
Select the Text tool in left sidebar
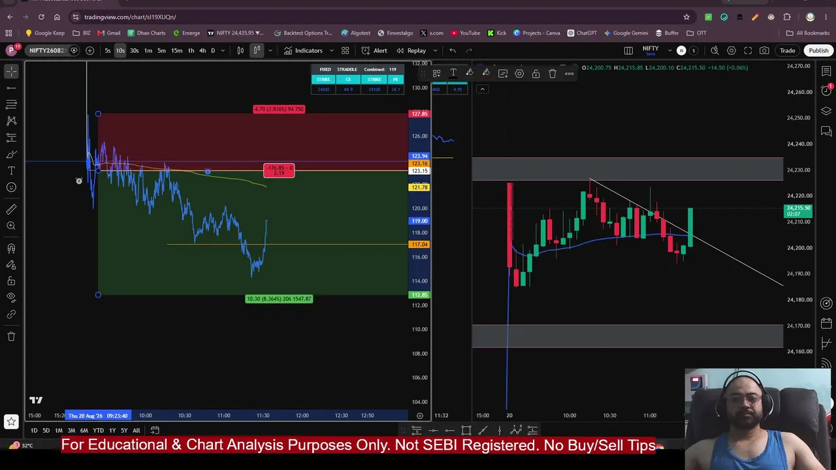tap(11, 171)
